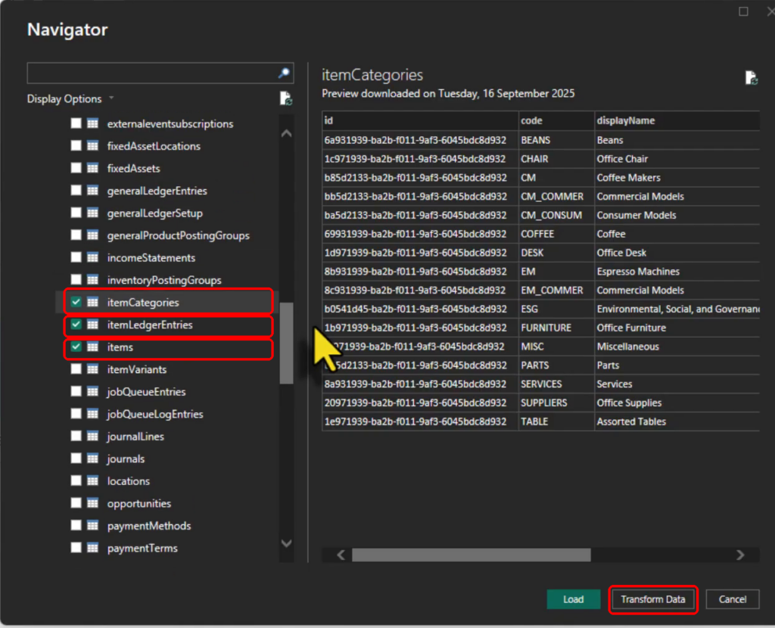The height and width of the screenshot is (628, 775).
Task: Click the table icon next to paymentTerms
Action: point(92,548)
